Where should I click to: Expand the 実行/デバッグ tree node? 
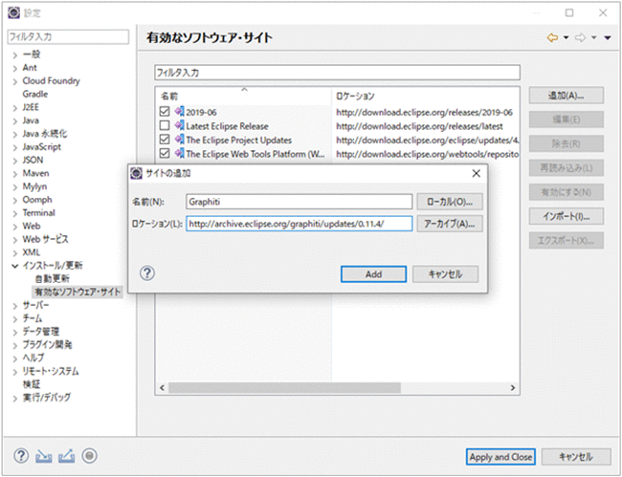pos(15,399)
